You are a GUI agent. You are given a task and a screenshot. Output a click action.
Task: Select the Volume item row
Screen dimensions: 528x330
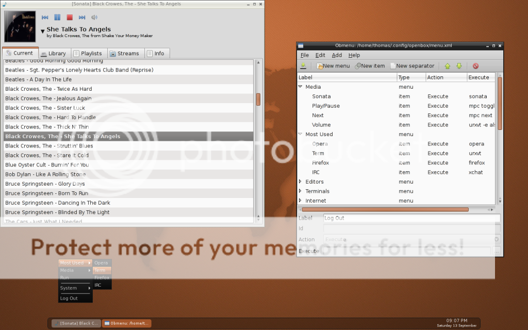pyautogui.click(x=397, y=125)
